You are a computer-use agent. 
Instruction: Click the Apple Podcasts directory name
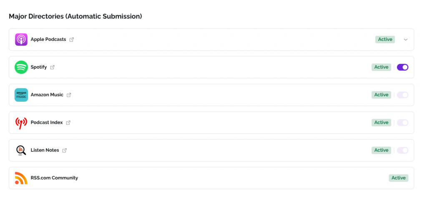(x=48, y=40)
